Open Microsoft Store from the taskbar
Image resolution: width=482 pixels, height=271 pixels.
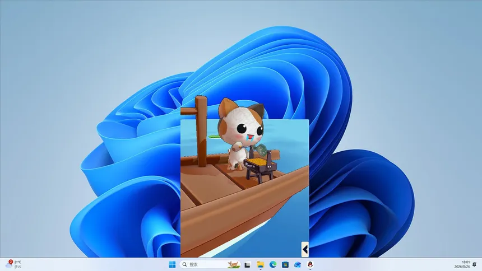coord(285,264)
